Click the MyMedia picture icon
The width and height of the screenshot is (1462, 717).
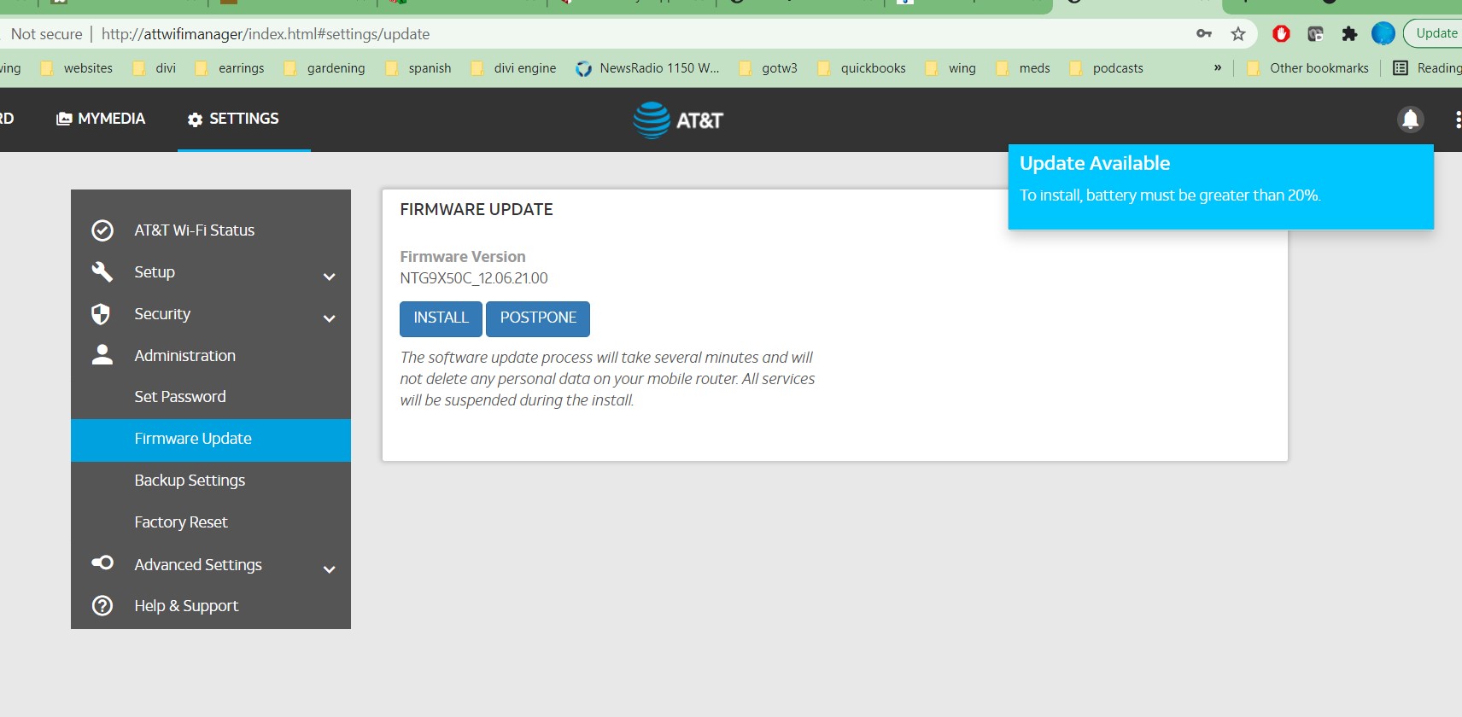click(x=64, y=119)
